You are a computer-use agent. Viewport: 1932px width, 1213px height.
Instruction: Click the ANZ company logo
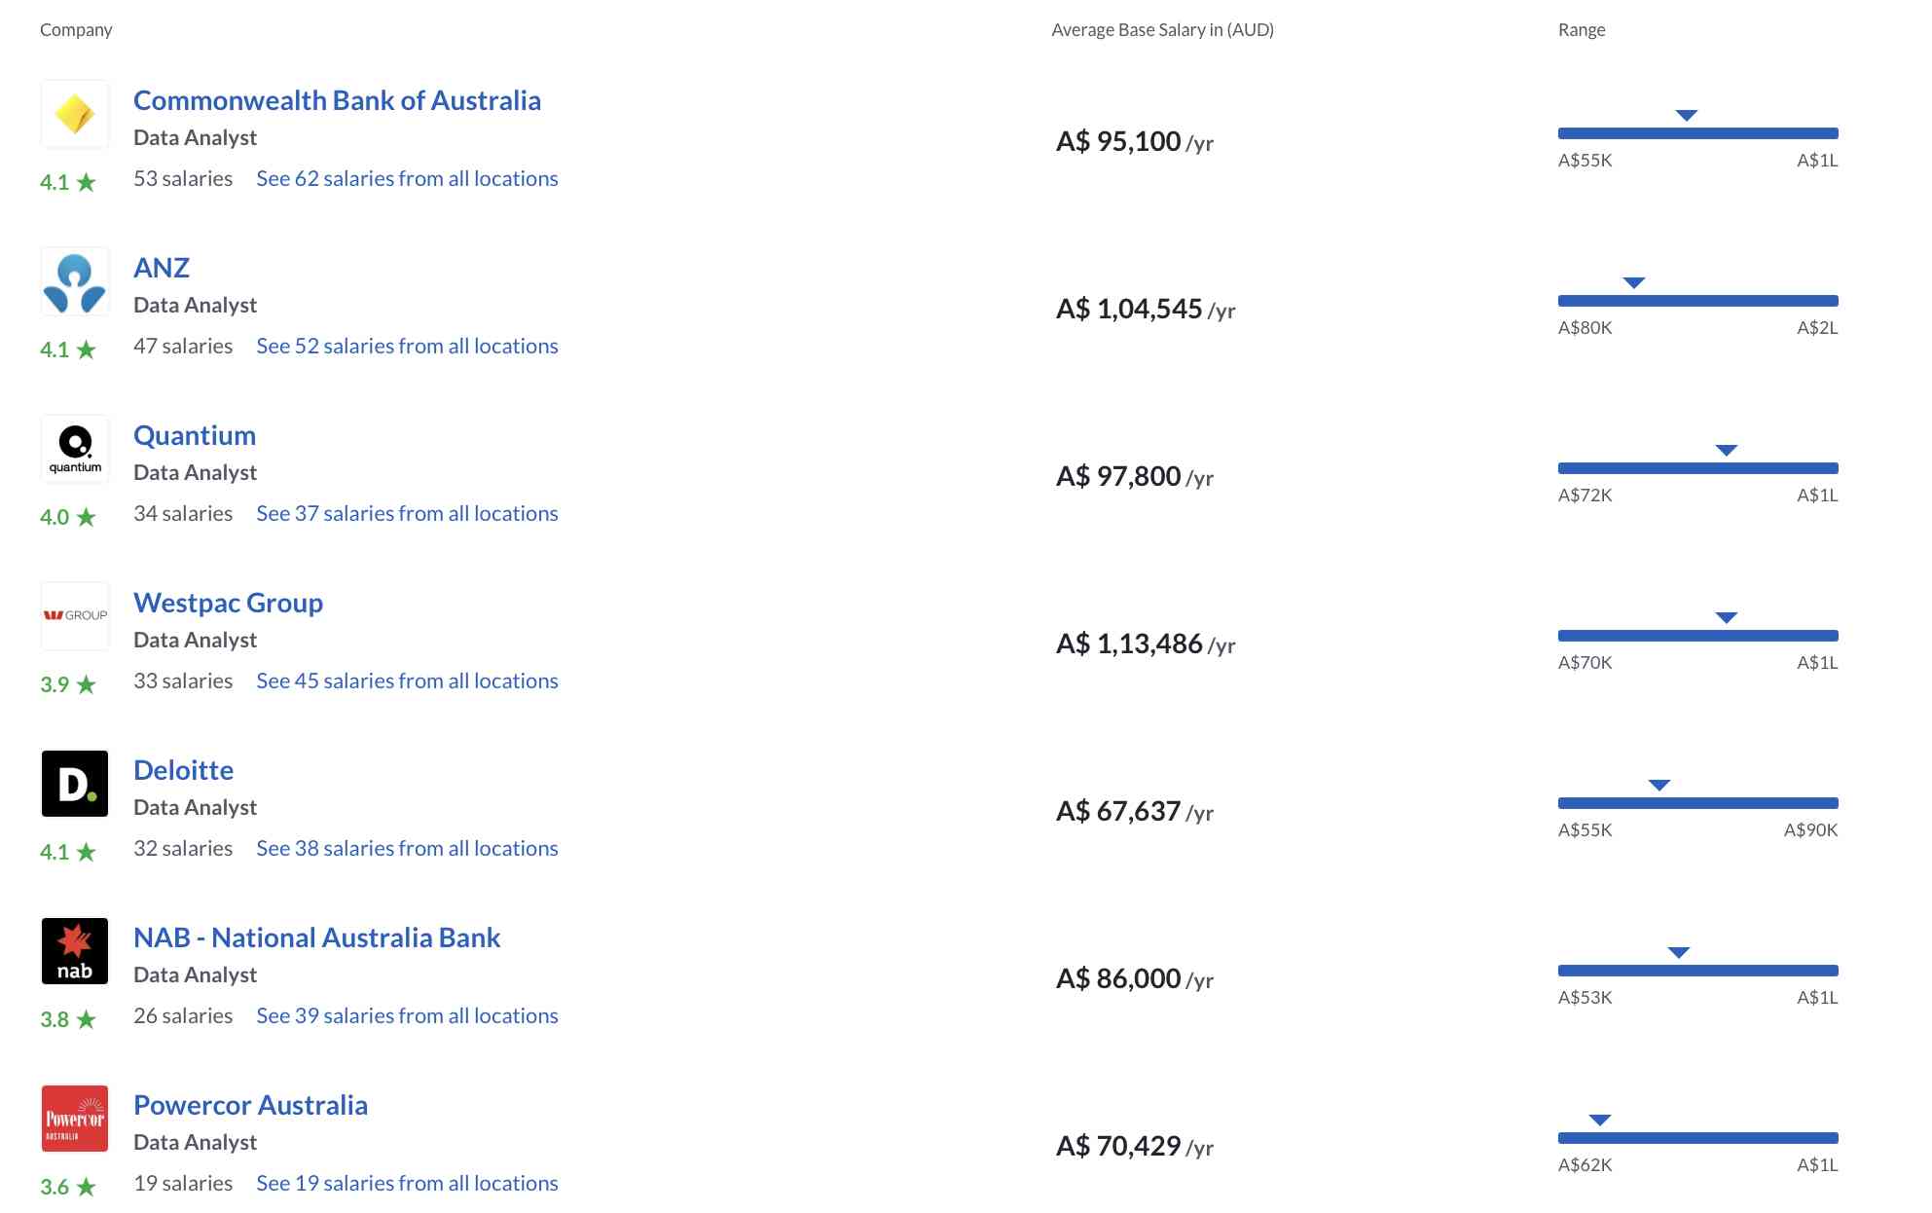point(74,283)
